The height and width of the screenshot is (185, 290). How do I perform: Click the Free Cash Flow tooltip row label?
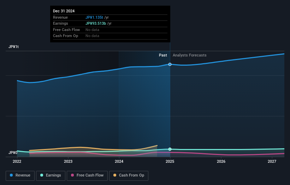66,30
